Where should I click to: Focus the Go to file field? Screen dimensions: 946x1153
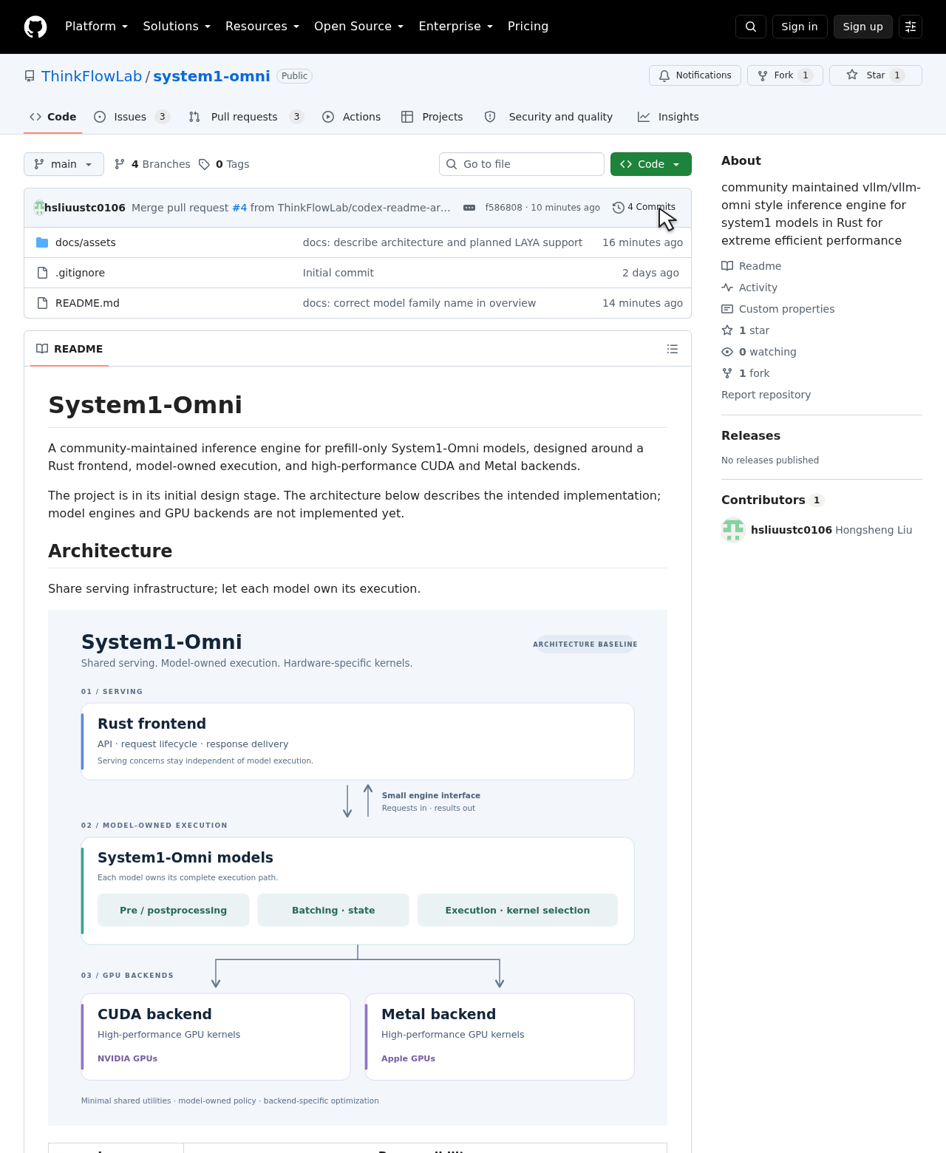pos(522,164)
